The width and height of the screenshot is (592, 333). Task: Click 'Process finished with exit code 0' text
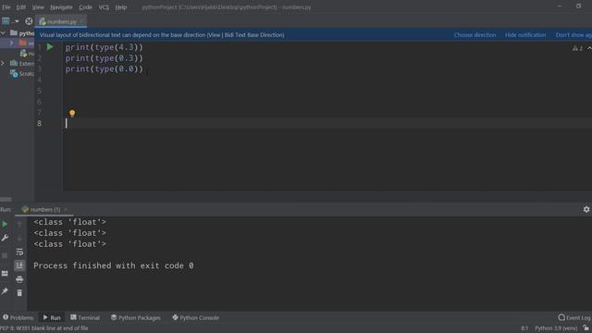click(113, 265)
